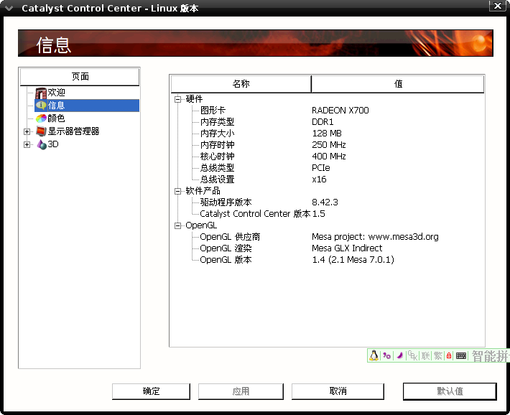Select the Catalyst Control Center 版本 row
510x415 pixels.
click(329, 214)
